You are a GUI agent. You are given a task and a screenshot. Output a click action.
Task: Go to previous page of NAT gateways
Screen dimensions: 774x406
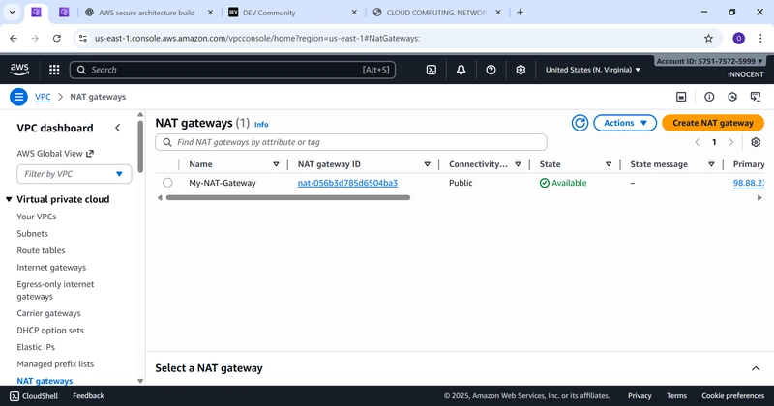(698, 142)
